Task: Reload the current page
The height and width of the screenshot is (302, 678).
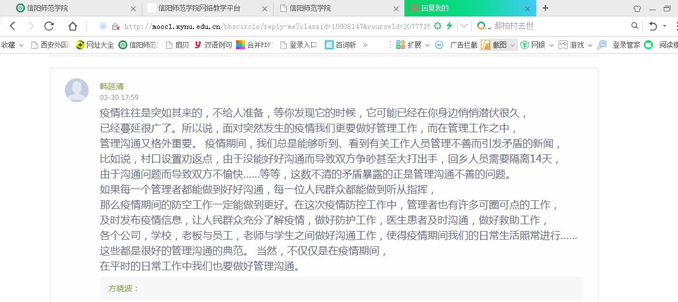Action: pos(49,26)
